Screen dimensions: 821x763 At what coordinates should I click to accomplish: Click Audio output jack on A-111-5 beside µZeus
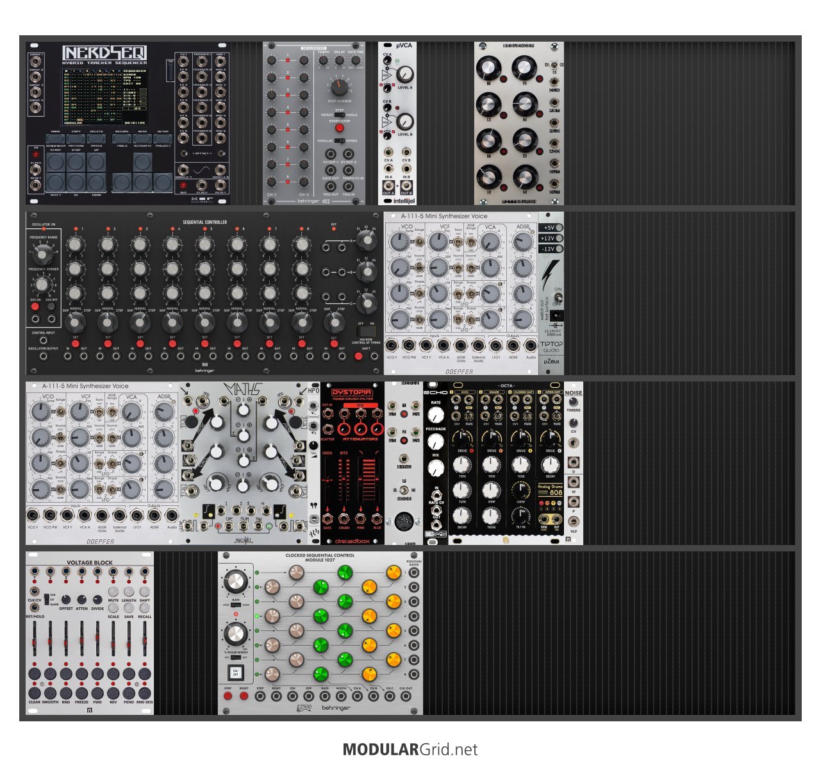click(x=531, y=346)
